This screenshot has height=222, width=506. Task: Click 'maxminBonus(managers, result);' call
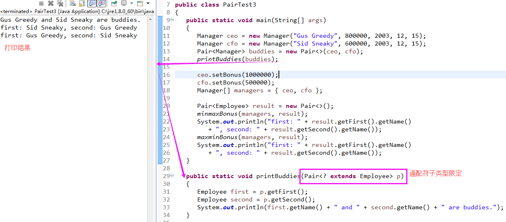[253, 137]
